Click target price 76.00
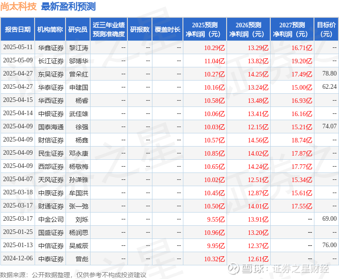 [329, 245]
